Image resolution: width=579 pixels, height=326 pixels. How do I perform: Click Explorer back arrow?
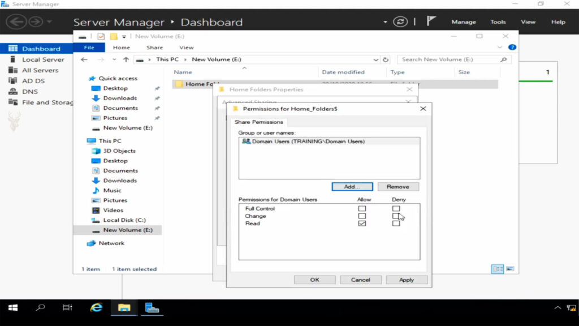tap(84, 59)
